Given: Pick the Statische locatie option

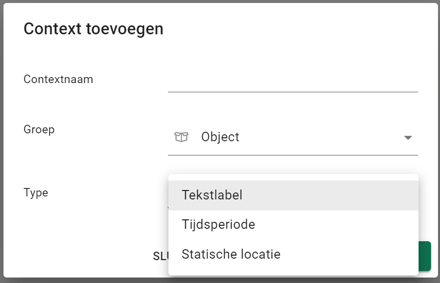Looking at the screenshot, I should (x=293, y=255).
